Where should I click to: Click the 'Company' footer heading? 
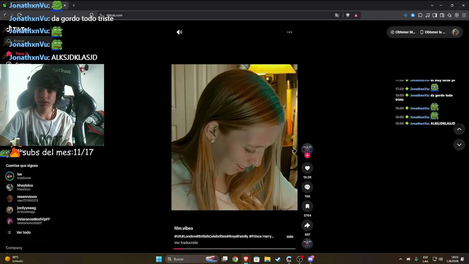coord(14,248)
